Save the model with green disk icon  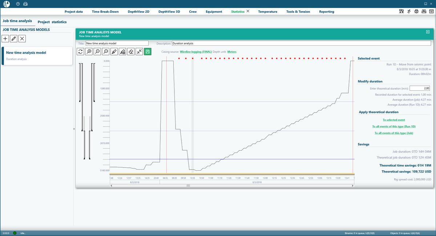tap(148, 52)
